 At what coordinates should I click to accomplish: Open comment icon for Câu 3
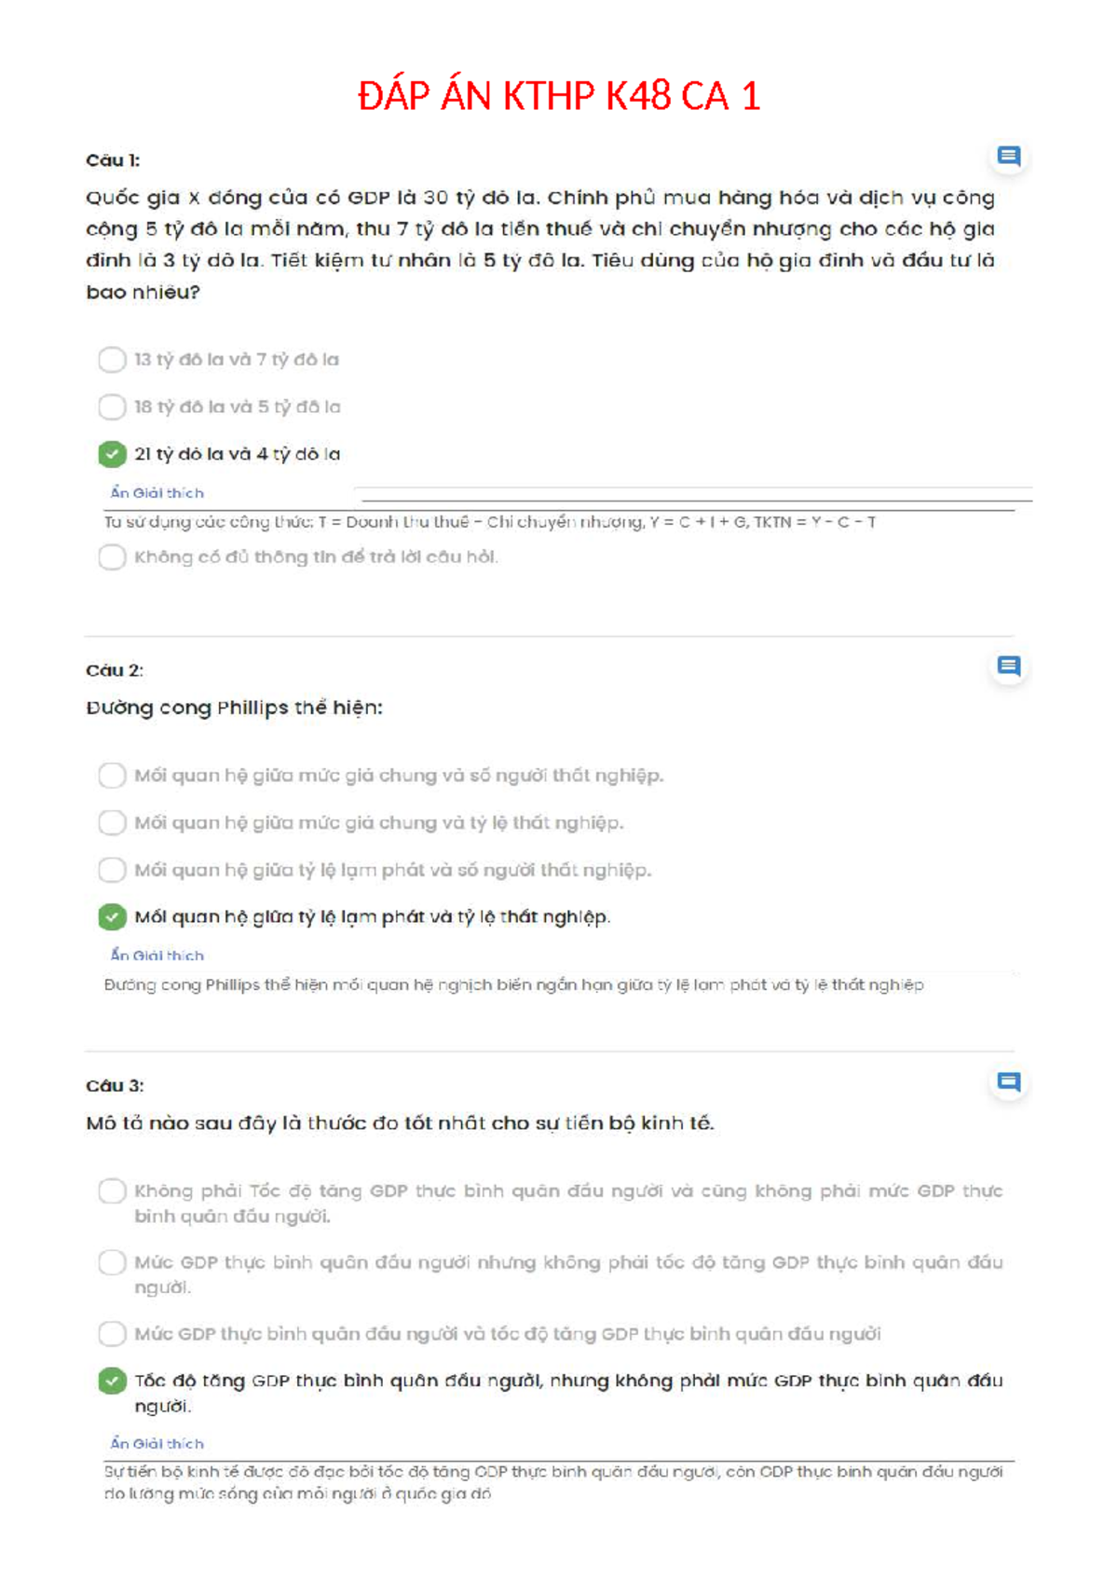click(1008, 1082)
